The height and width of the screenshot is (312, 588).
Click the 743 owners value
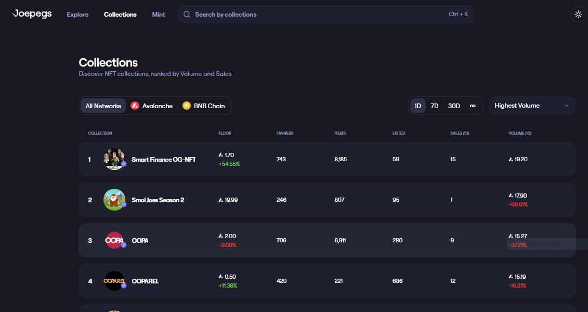tap(281, 159)
